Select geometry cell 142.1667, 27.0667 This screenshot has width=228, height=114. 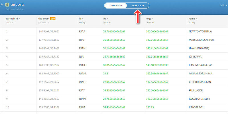coord(49,82)
